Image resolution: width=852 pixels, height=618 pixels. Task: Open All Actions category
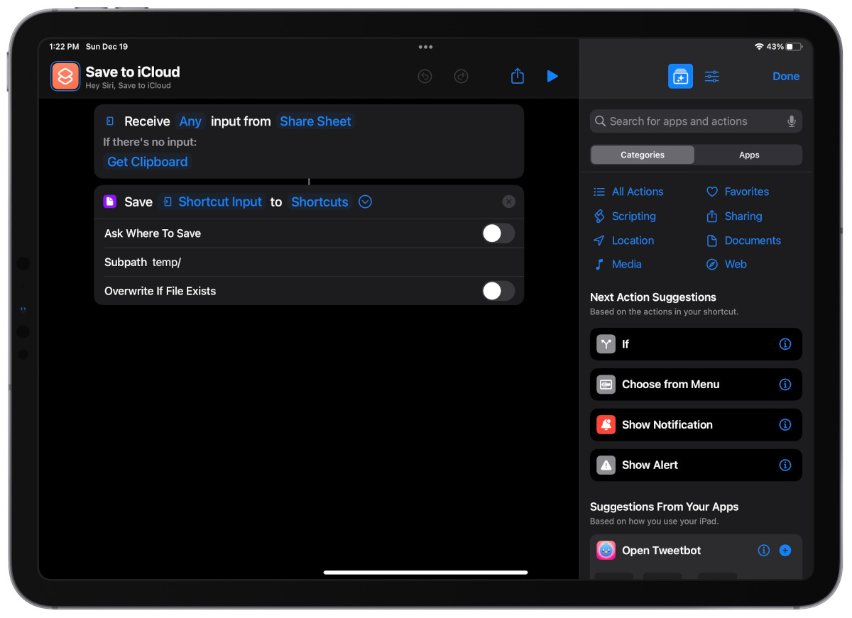pyautogui.click(x=628, y=192)
